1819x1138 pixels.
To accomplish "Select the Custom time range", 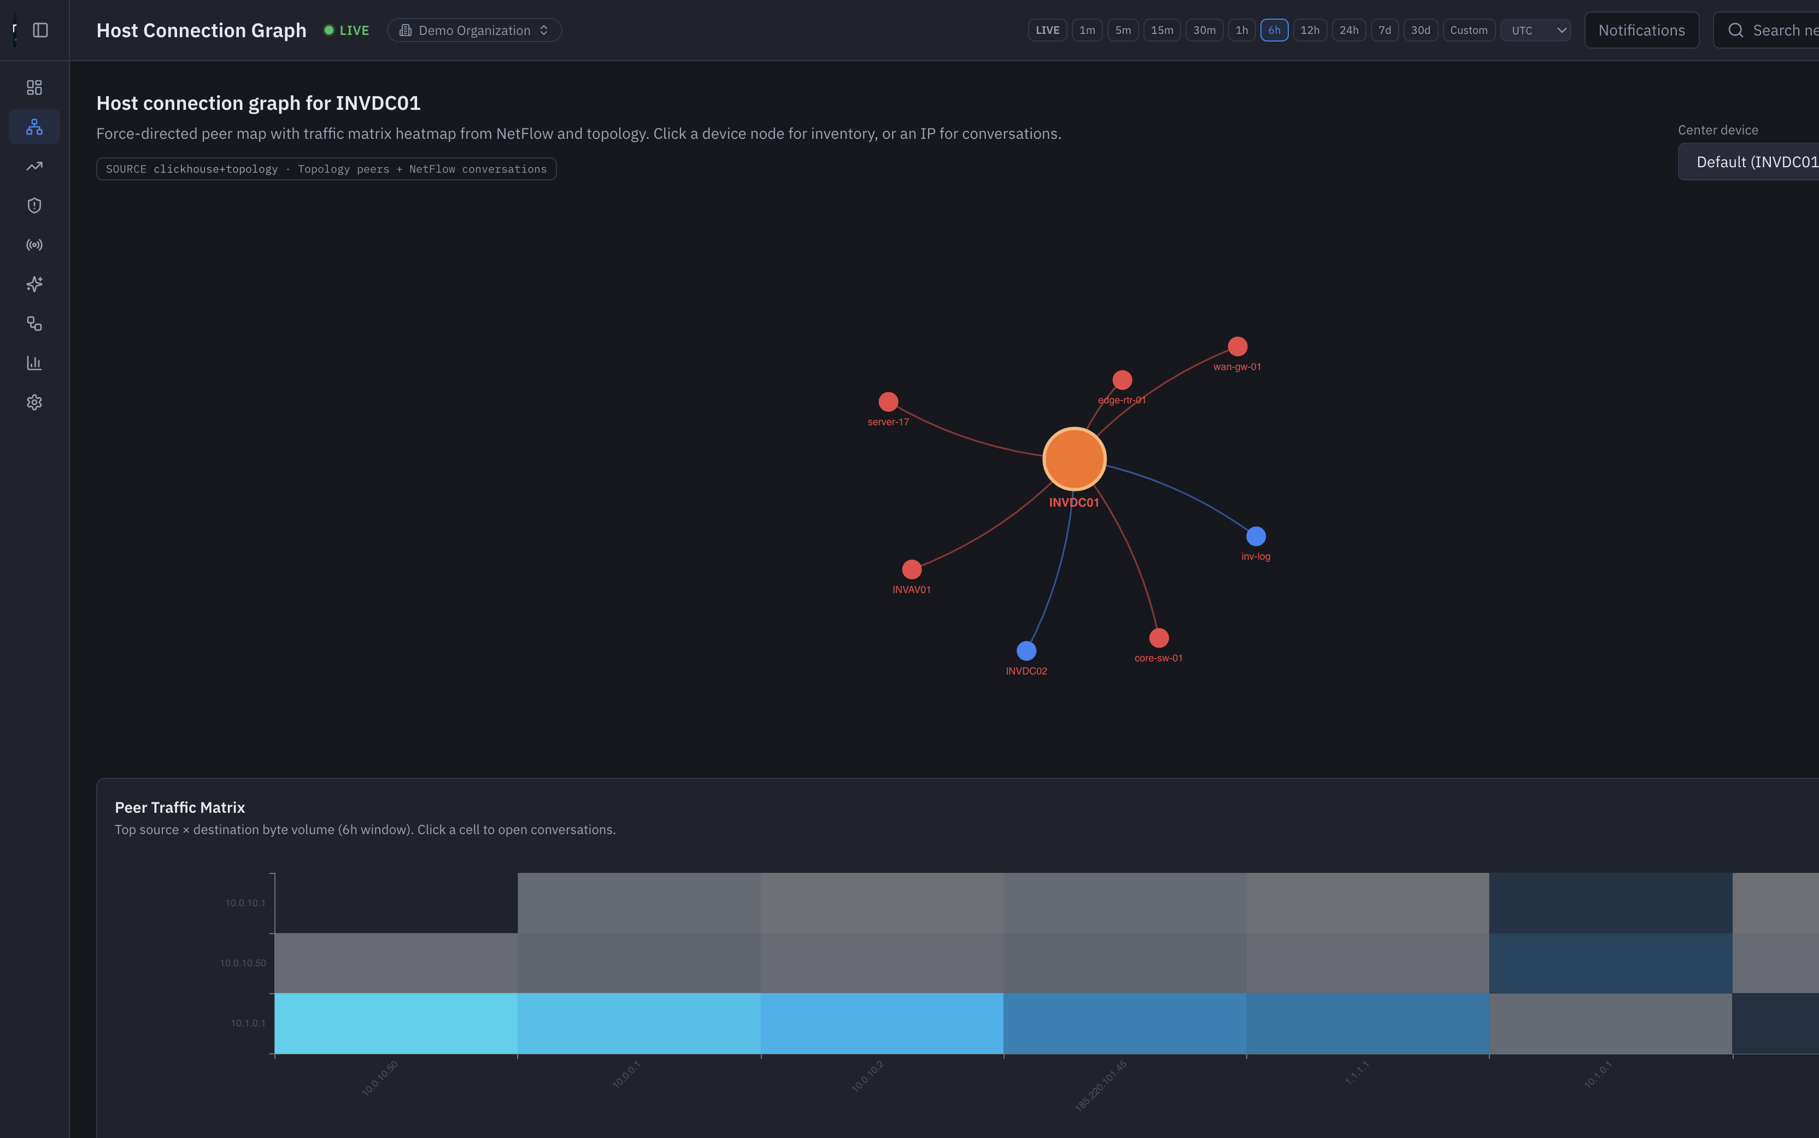I will [1469, 30].
